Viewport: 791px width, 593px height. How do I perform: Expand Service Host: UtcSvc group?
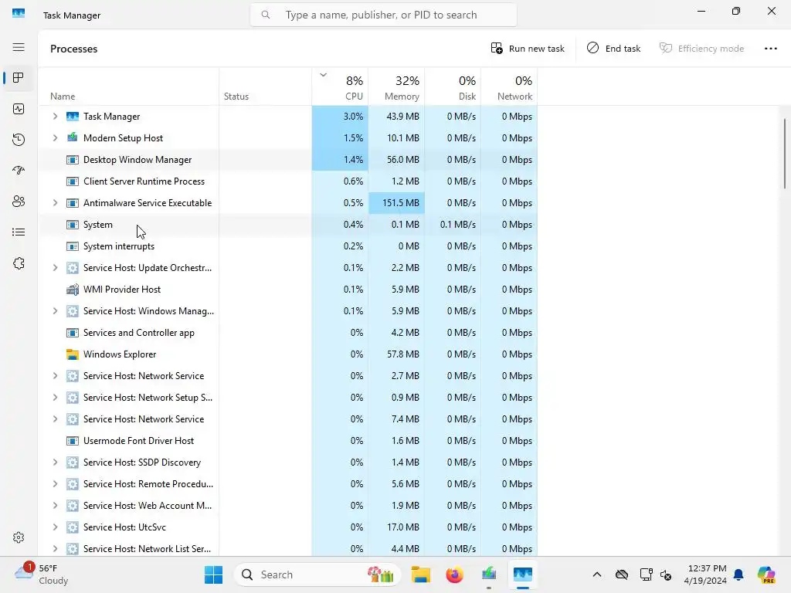pos(55,527)
